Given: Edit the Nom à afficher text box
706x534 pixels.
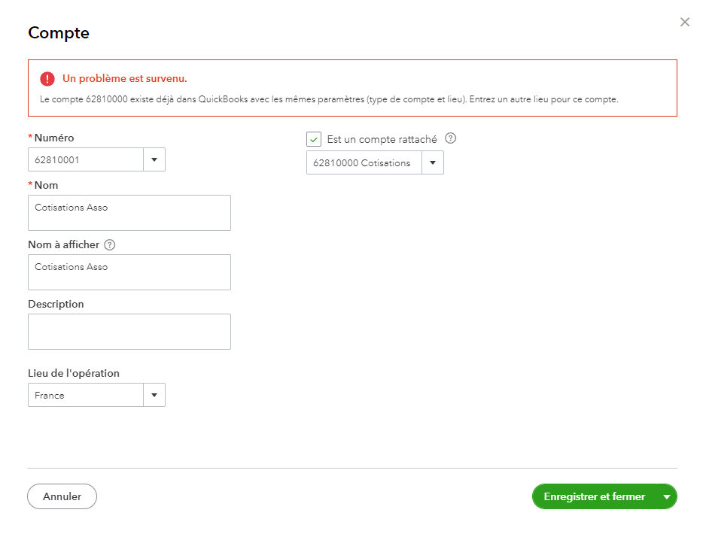Looking at the screenshot, I should [129, 272].
